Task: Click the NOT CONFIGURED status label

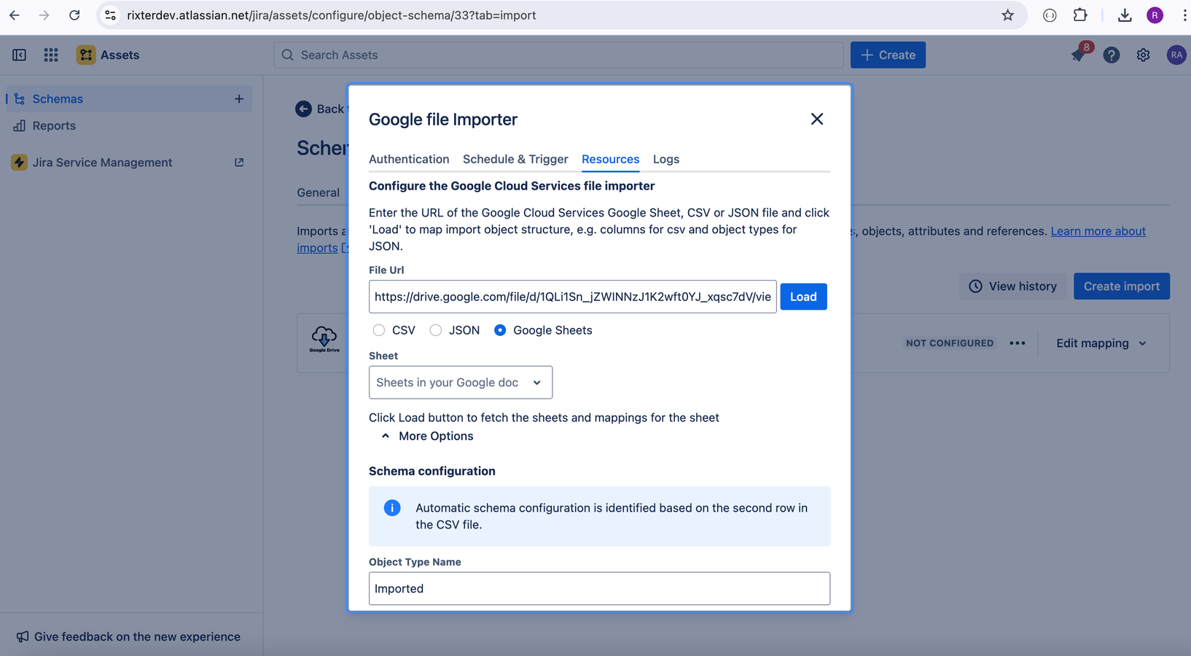Action: click(x=950, y=343)
